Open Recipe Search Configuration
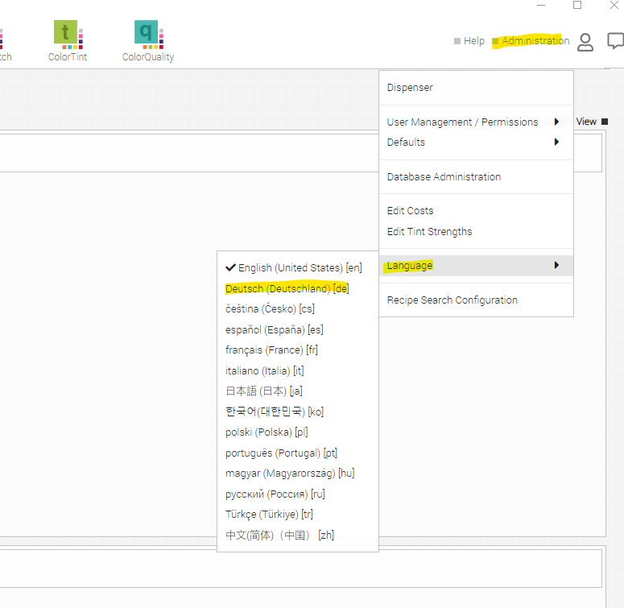624x608 pixels. (x=476, y=300)
